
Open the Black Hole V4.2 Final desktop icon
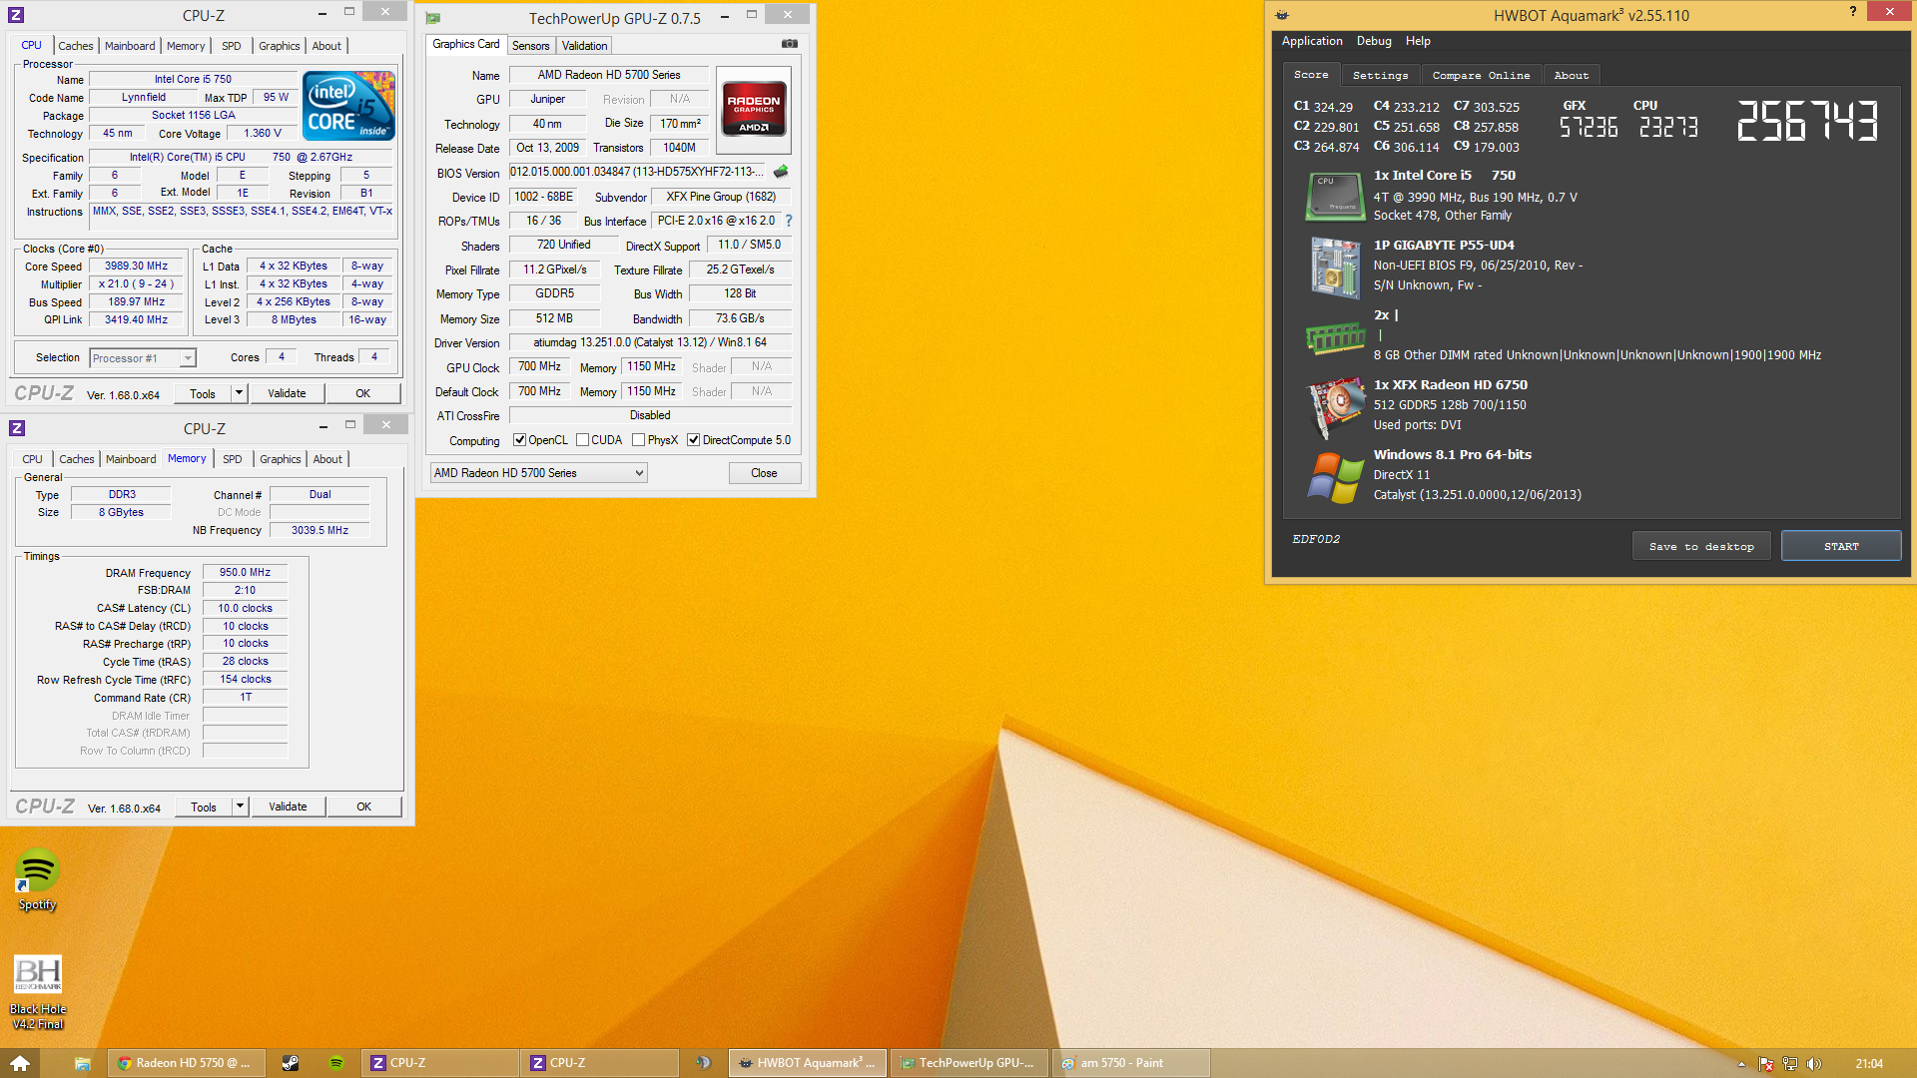[37, 992]
